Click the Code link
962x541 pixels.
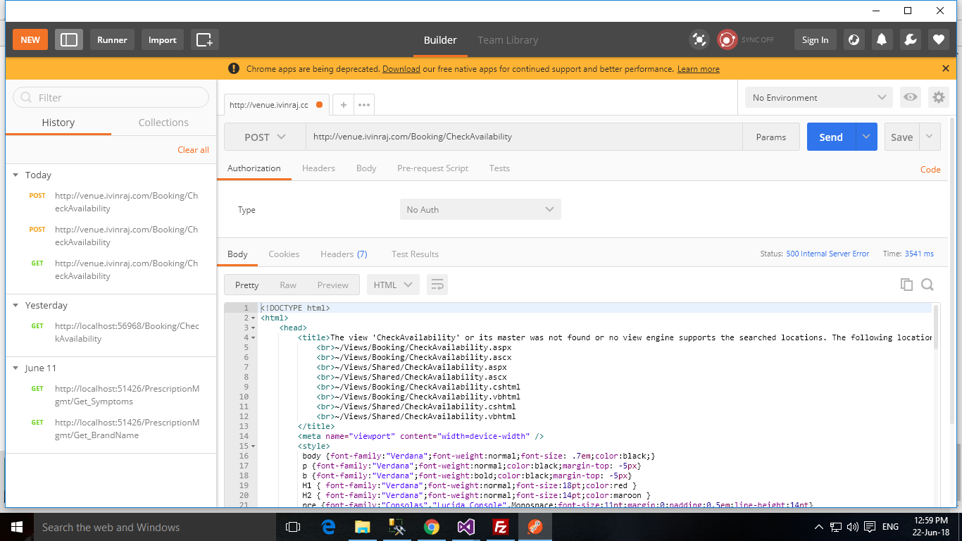pyautogui.click(x=930, y=169)
